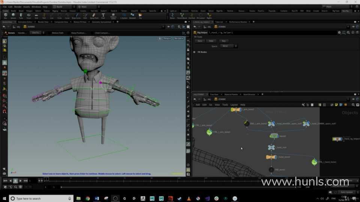Image resolution: width=360 pixels, height=202 pixels.
Task: Stop timeline playback
Action: [15, 181]
